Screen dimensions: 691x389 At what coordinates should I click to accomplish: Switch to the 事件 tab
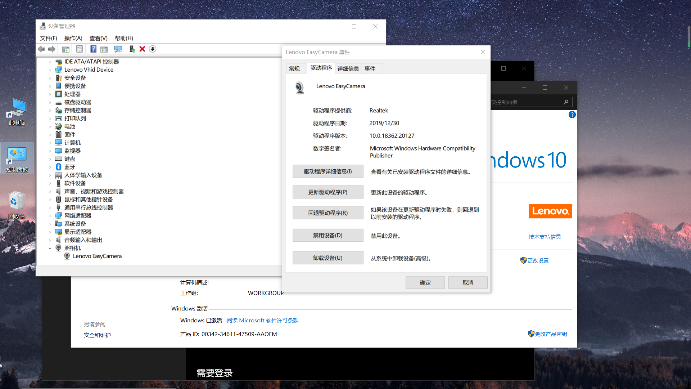370,68
